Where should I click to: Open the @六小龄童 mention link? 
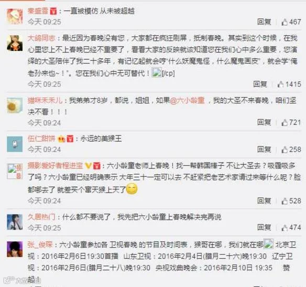point(188,101)
